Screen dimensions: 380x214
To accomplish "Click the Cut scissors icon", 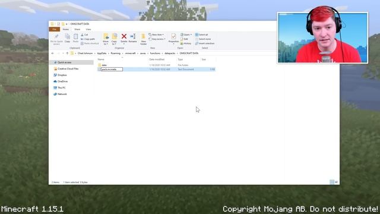I will click(x=82, y=34).
